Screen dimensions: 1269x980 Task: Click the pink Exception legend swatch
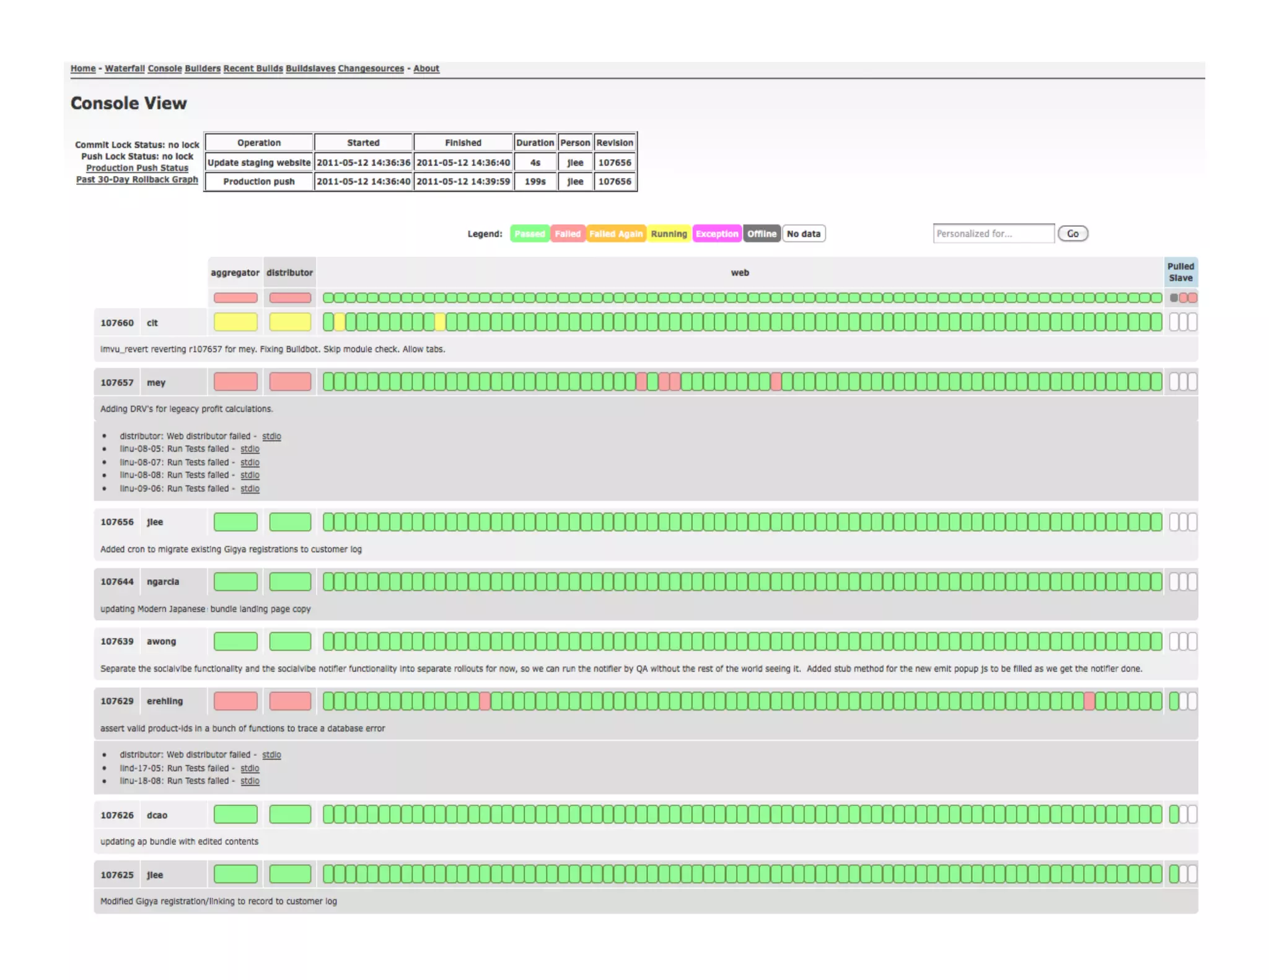coord(717,234)
